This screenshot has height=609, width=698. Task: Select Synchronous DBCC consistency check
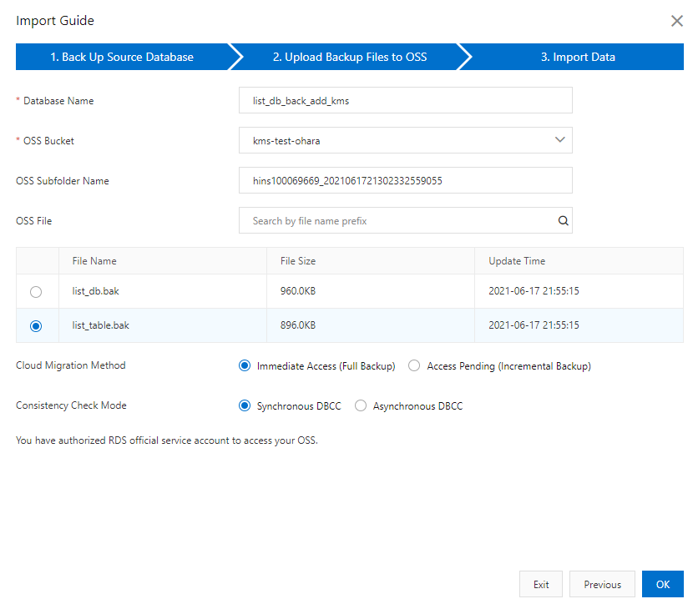click(245, 405)
